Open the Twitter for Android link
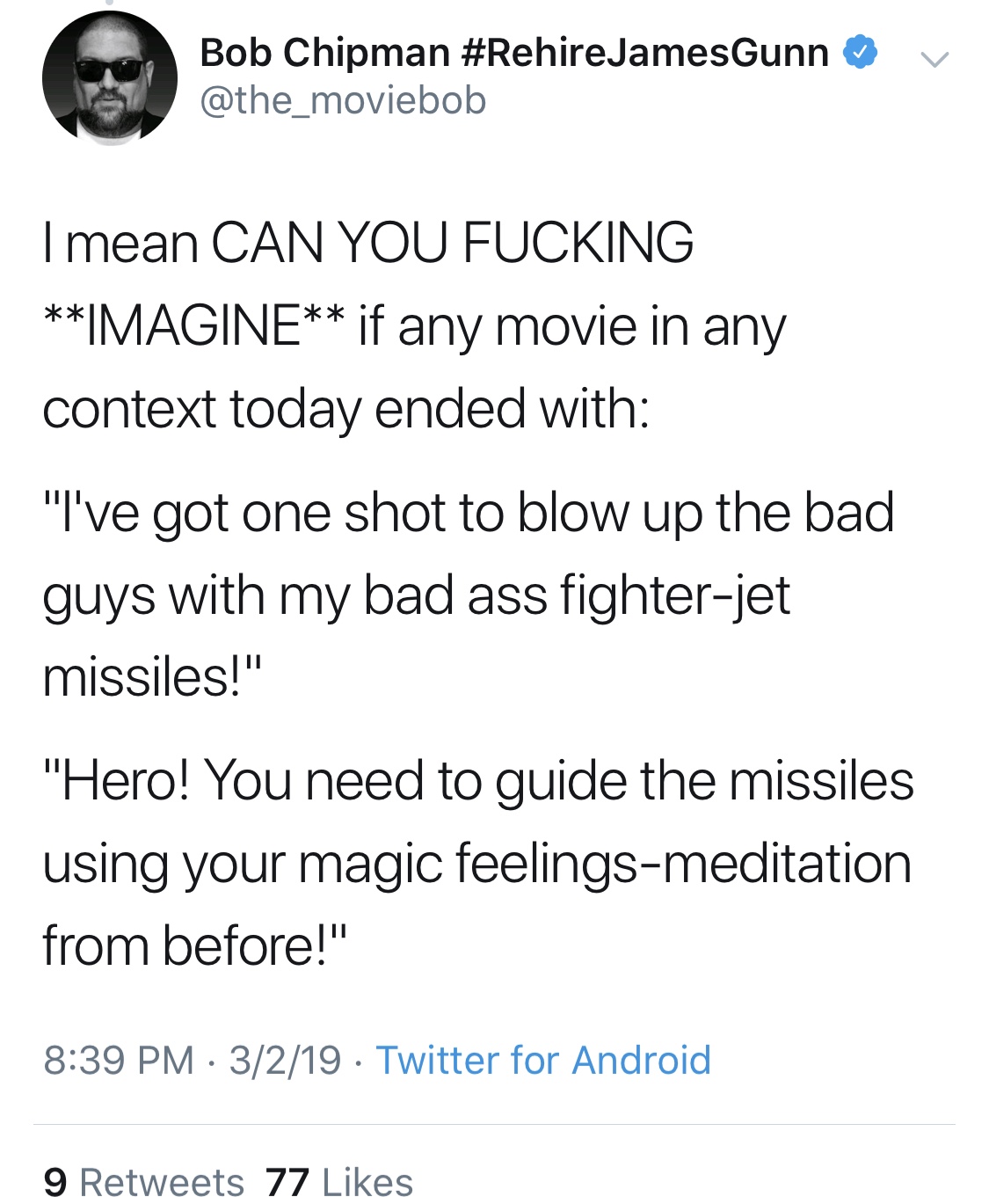989x1197 pixels. pyautogui.click(x=543, y=1060)
